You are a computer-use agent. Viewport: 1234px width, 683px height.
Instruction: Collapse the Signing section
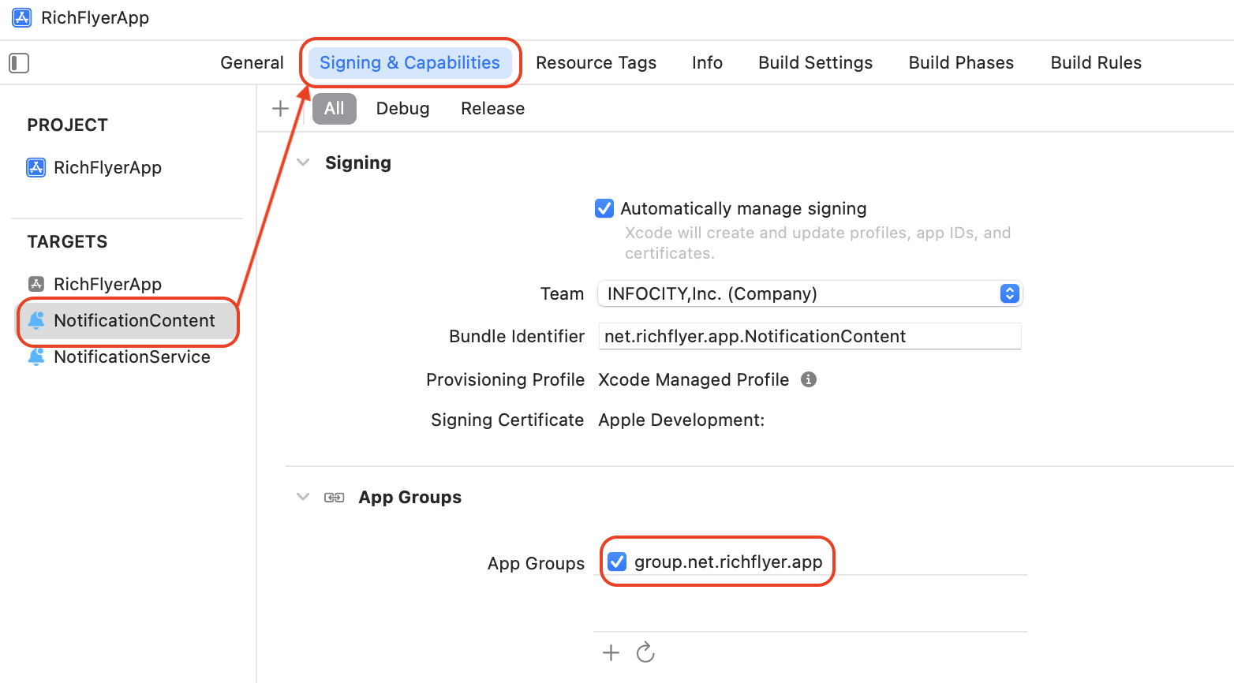pos(303,162)
